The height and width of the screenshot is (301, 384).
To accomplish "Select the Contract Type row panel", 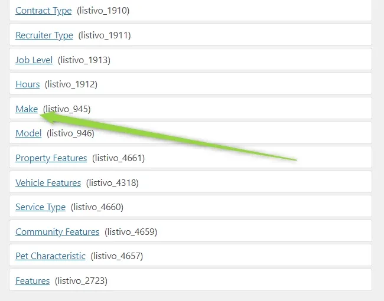I will [x=191, y=11].
